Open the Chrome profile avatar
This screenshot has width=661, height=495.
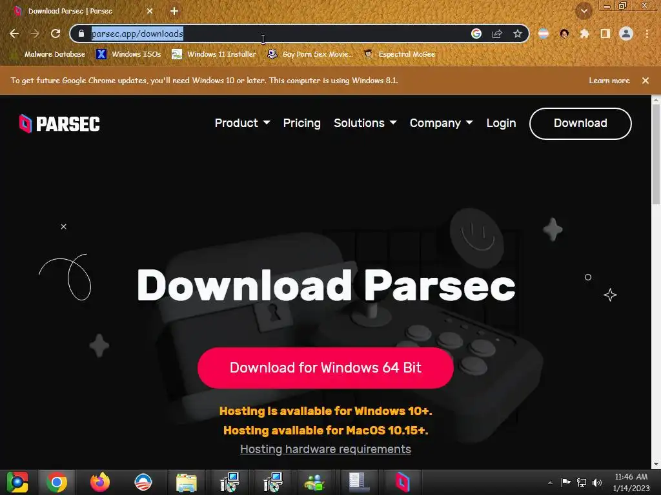point(626,34)
